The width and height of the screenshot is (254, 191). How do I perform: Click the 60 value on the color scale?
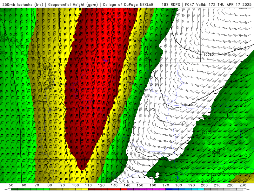[x=24, y=185]
